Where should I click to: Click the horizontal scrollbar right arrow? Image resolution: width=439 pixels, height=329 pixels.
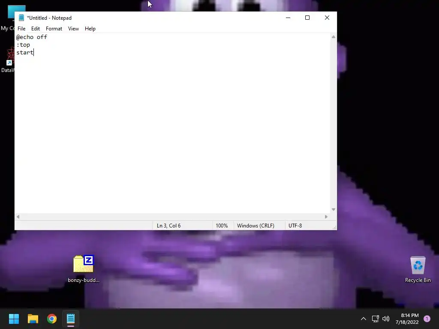click(x=326, y=217)
